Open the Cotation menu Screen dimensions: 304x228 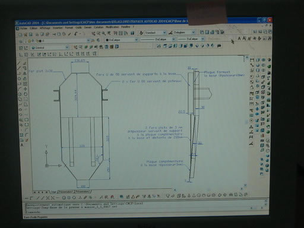pos(99,27)
